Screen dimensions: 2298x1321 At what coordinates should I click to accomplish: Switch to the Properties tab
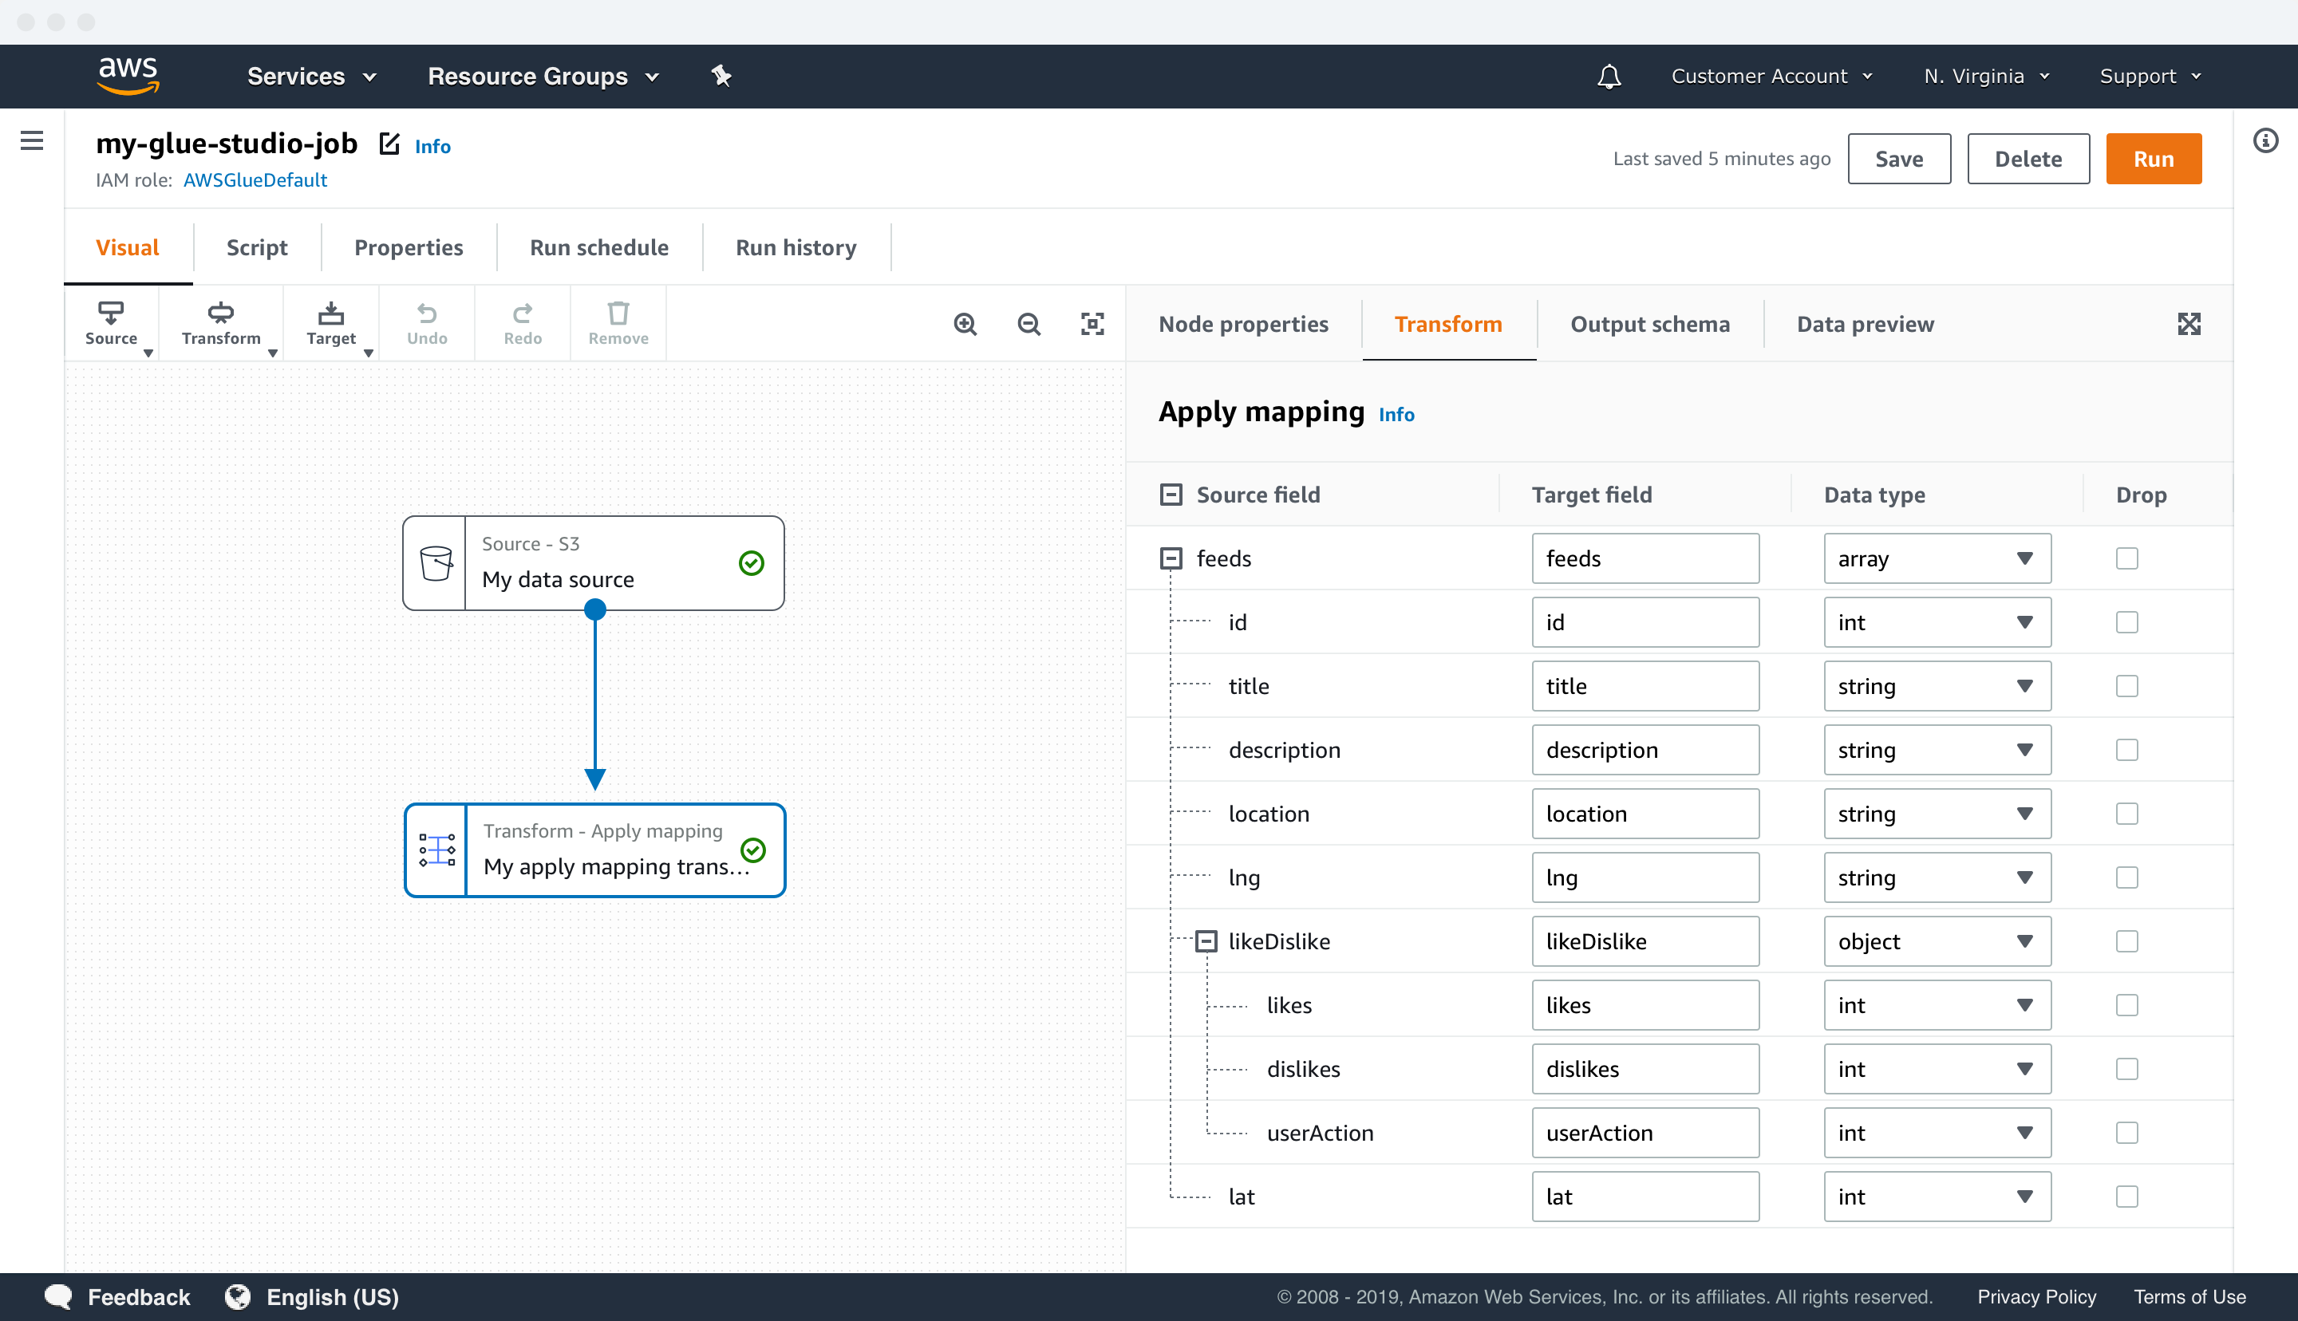[x=409, y=246]
